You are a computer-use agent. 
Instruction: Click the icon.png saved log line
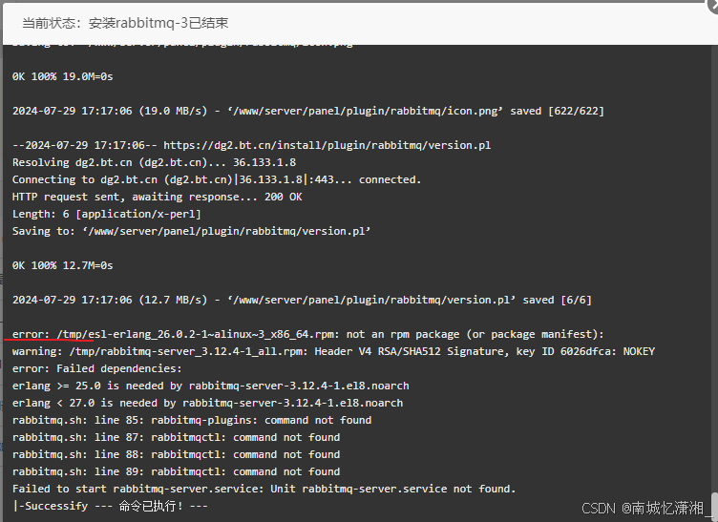(x=307, y=111)
